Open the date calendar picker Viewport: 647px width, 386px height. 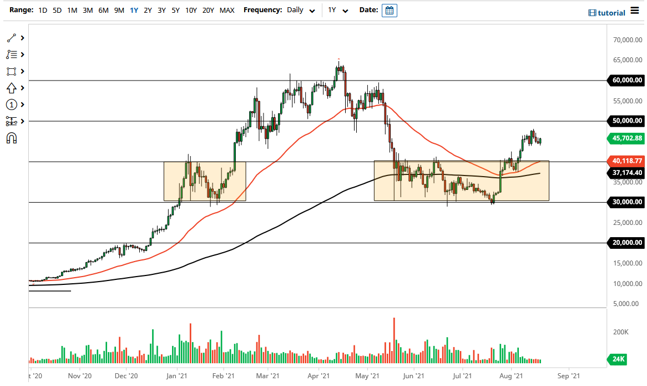click(389, 10)
